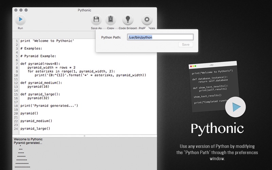
Task: Click the Run label under the play button
Action: [20, 28]
